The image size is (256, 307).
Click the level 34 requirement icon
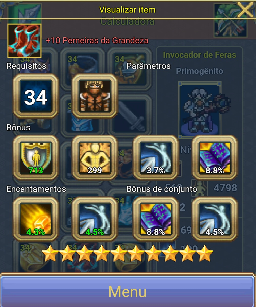[x=36, y=96]
